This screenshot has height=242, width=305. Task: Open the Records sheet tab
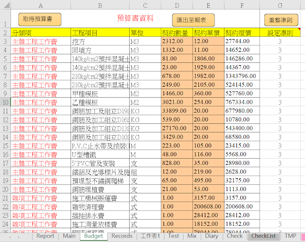[x=122, y=236]
